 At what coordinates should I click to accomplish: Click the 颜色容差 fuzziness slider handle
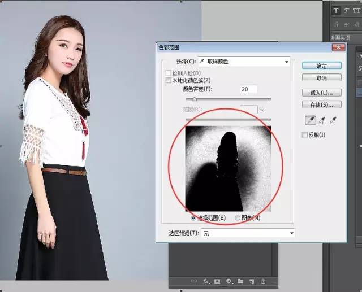point(195,99)
